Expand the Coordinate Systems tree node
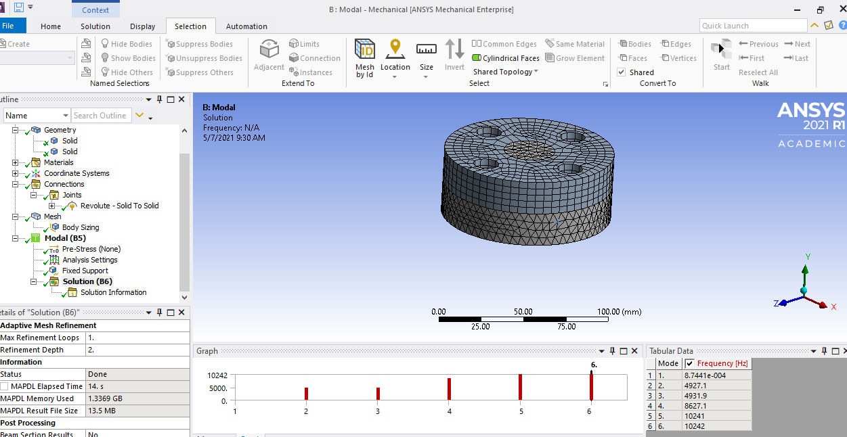 (x=16, y=173)
